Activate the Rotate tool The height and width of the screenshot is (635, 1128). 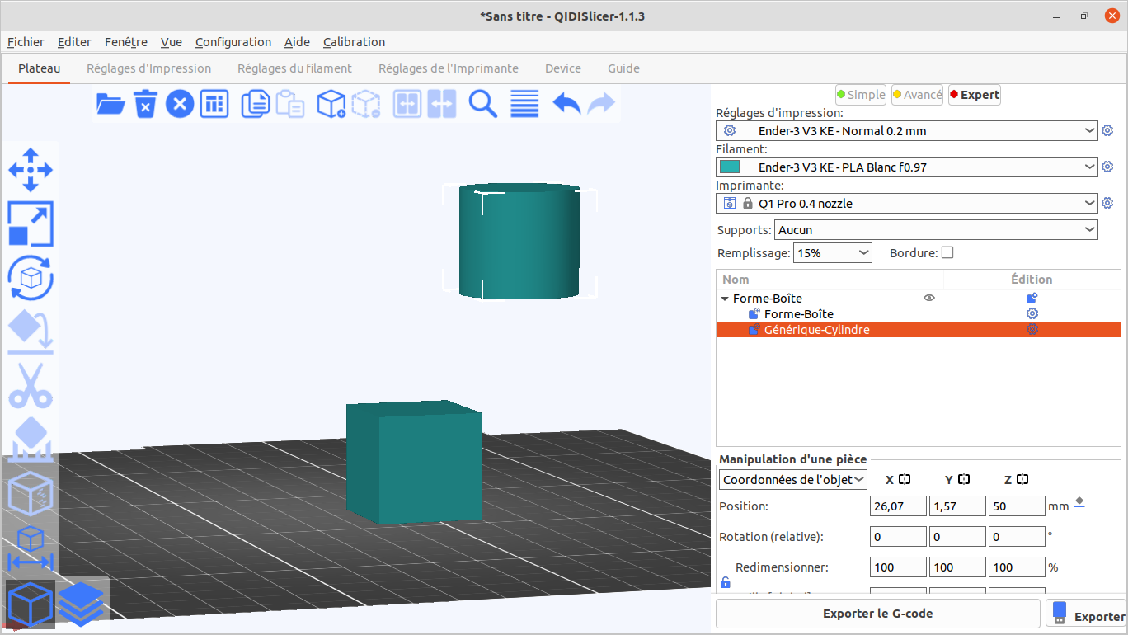point(31,278)
